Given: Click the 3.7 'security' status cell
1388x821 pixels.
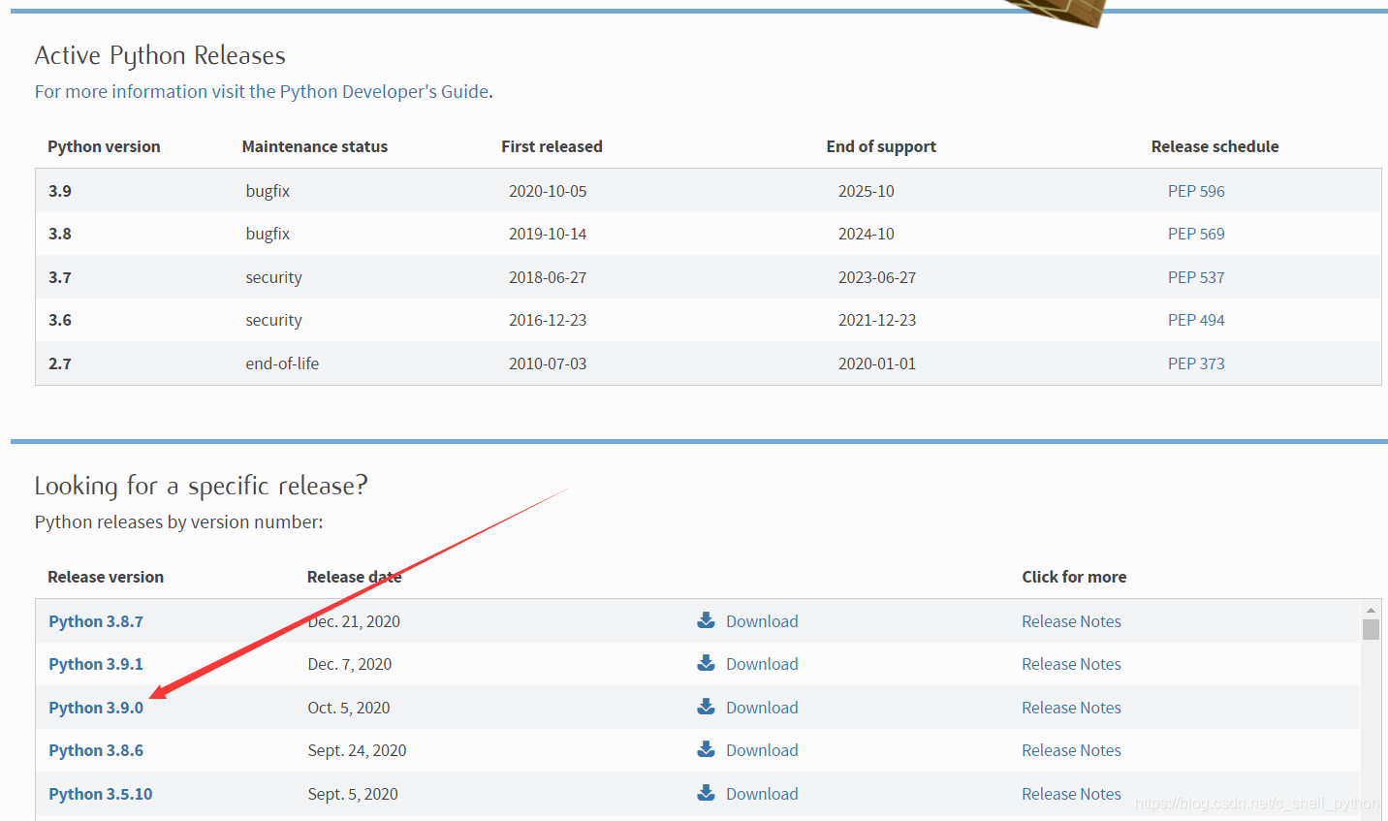Looking at the screenshot, I should pyautogui.click(x=273, y=277).
